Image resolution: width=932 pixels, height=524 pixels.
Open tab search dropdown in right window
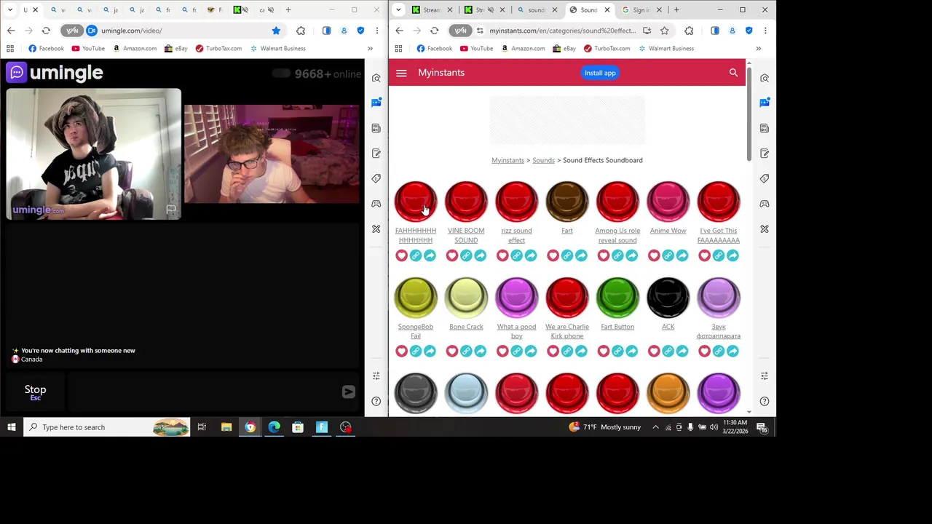398,10
